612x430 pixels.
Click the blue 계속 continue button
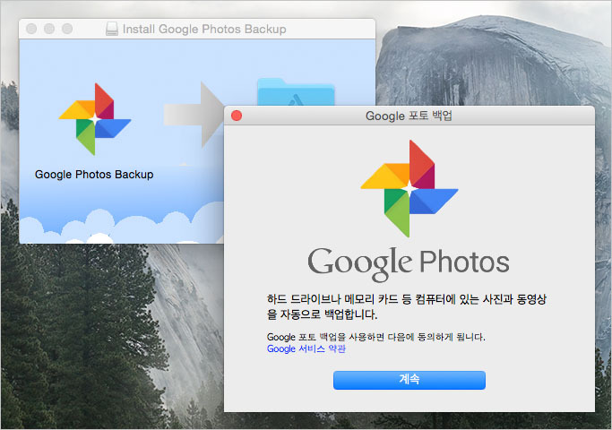click(x=409, y=380)
